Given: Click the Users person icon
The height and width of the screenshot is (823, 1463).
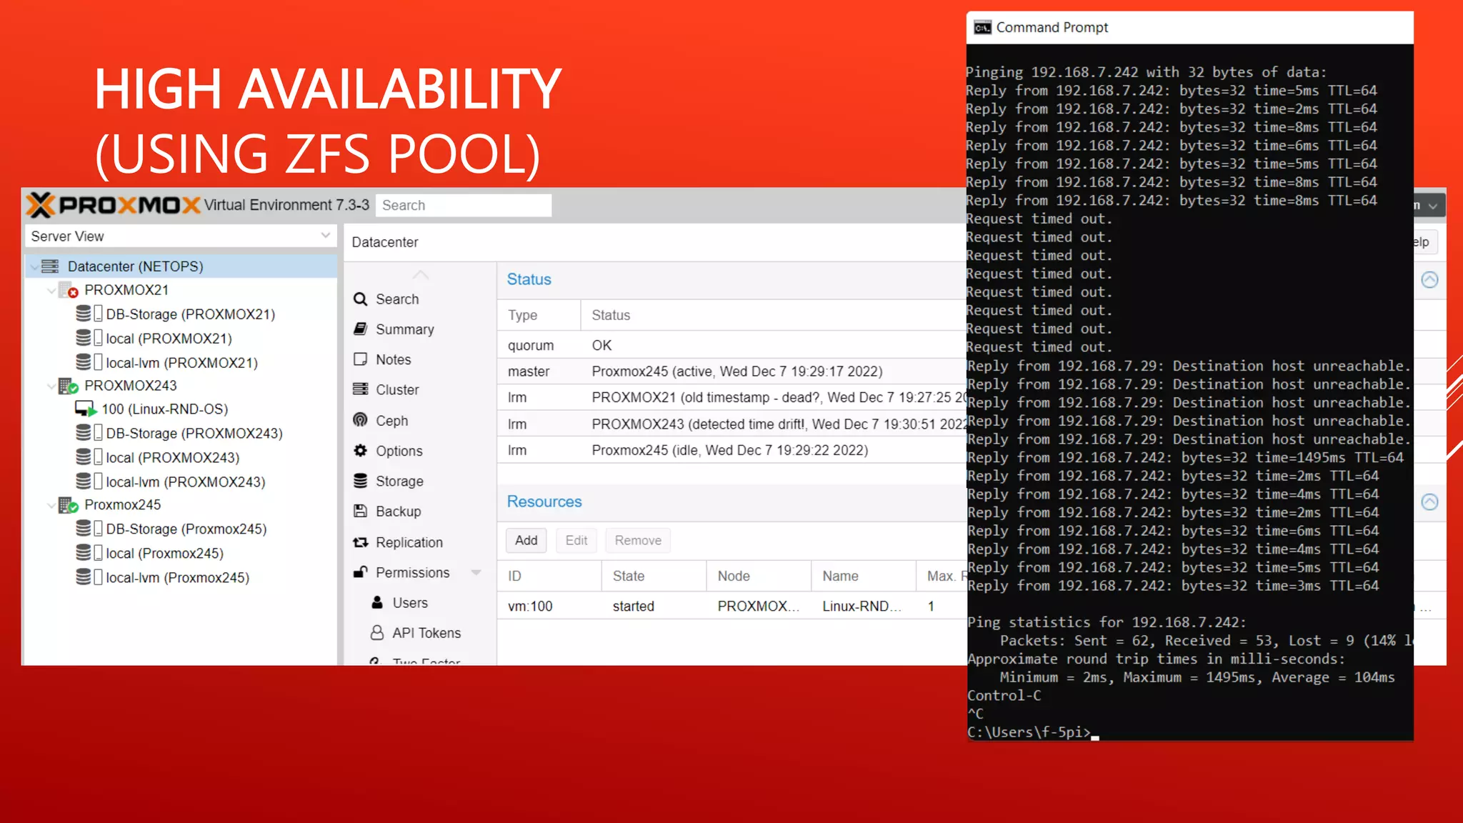Looking at the screenshot, I should click(377, 602).
